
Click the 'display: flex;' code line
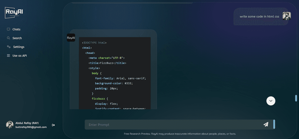click(x=107, y=104)
